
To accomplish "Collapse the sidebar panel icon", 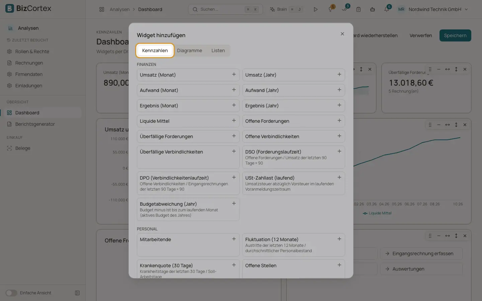I will [x=77, y=293].
